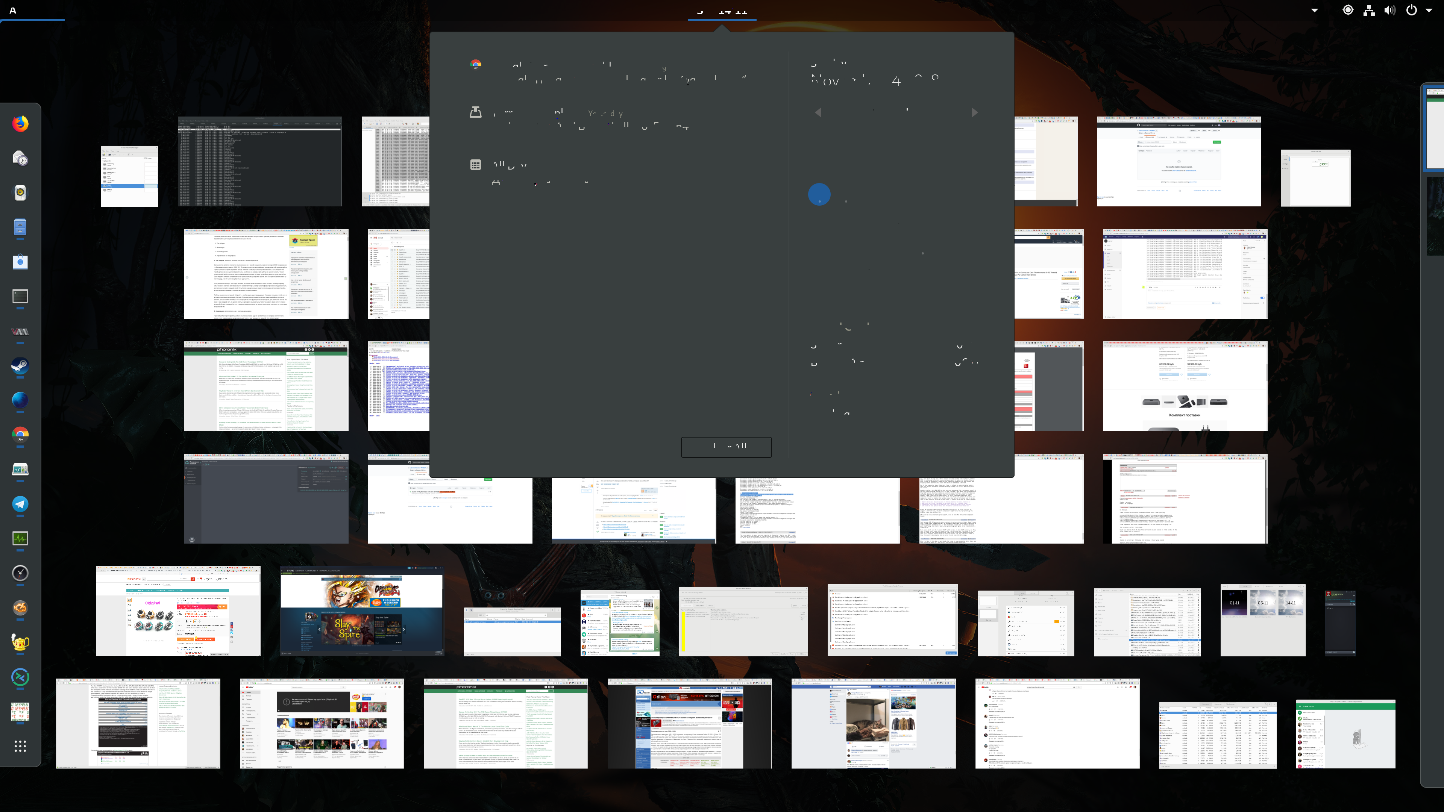Open System Monitor from the dock

tap(20, 539)
